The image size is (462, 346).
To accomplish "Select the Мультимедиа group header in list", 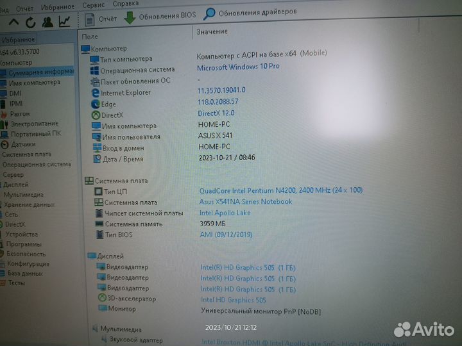I will [117, 329].
